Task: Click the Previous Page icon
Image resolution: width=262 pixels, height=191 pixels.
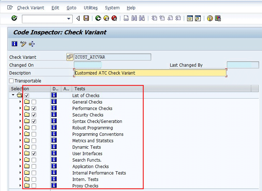Action: (162, 18)
